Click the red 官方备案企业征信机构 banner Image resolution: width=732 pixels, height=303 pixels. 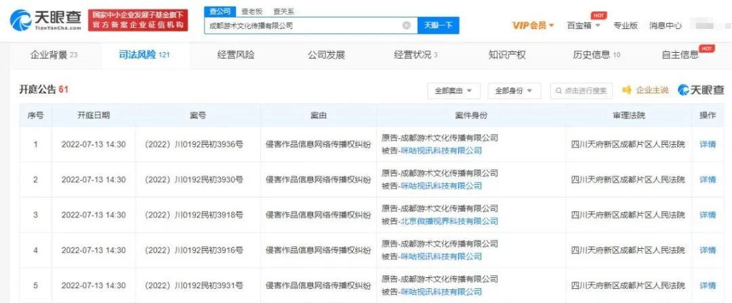coord(138,20)
